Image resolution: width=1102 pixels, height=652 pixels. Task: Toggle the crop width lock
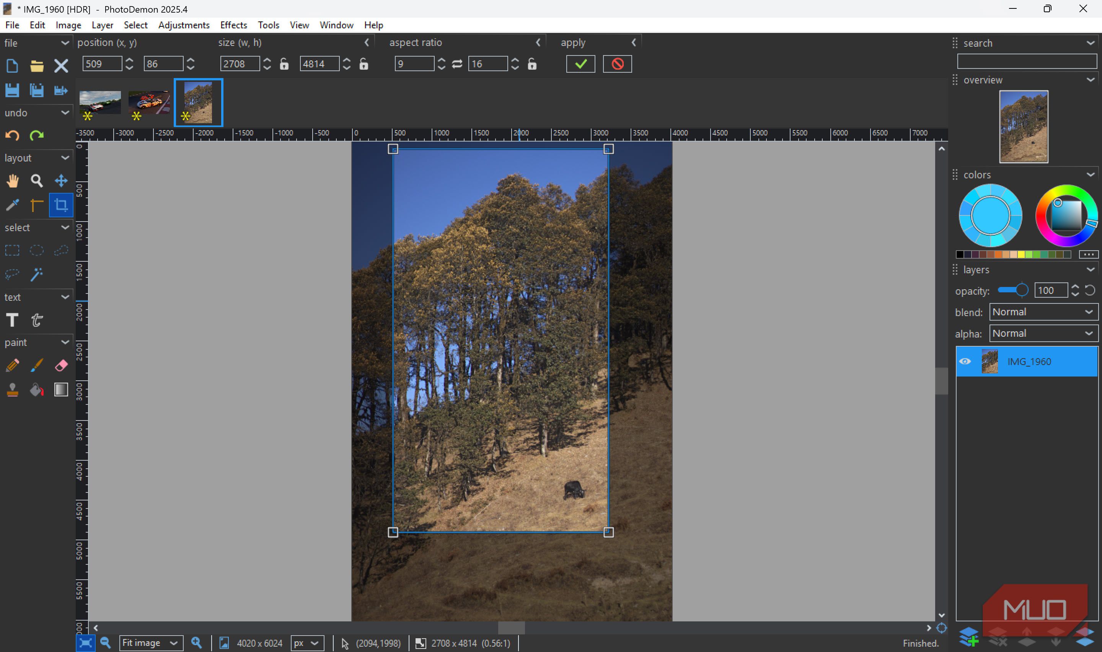[x=284, y=64]
